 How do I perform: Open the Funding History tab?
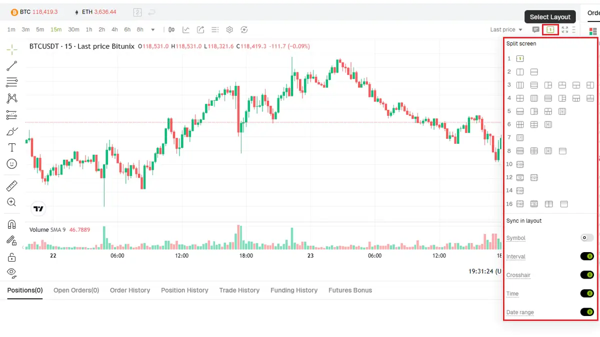[x=294, y=290]
